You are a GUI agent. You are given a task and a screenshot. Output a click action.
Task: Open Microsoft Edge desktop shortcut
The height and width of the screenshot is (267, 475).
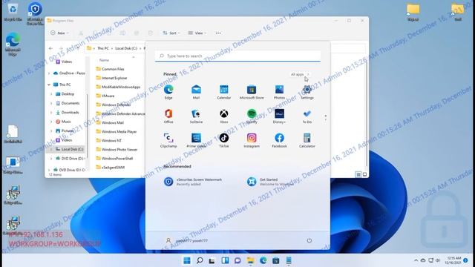[13, 44]
